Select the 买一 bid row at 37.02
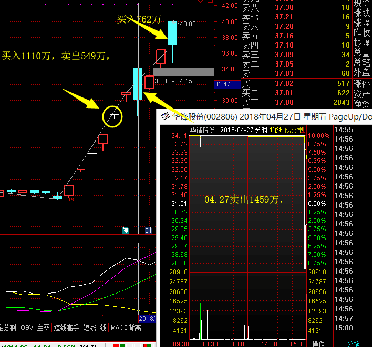372x347 pixels. point(295,84)
